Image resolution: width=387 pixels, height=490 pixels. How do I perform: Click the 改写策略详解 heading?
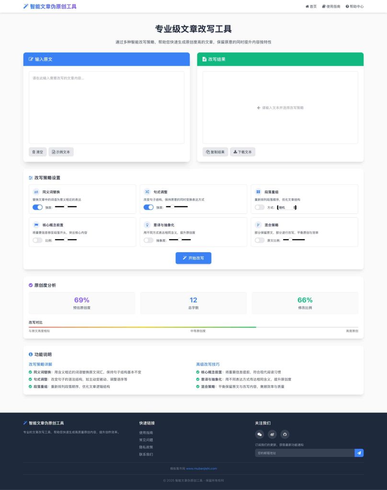(x=40, y=364)
